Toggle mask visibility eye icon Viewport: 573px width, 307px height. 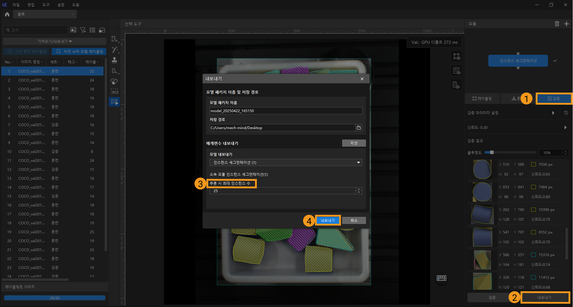click(456, 85)
